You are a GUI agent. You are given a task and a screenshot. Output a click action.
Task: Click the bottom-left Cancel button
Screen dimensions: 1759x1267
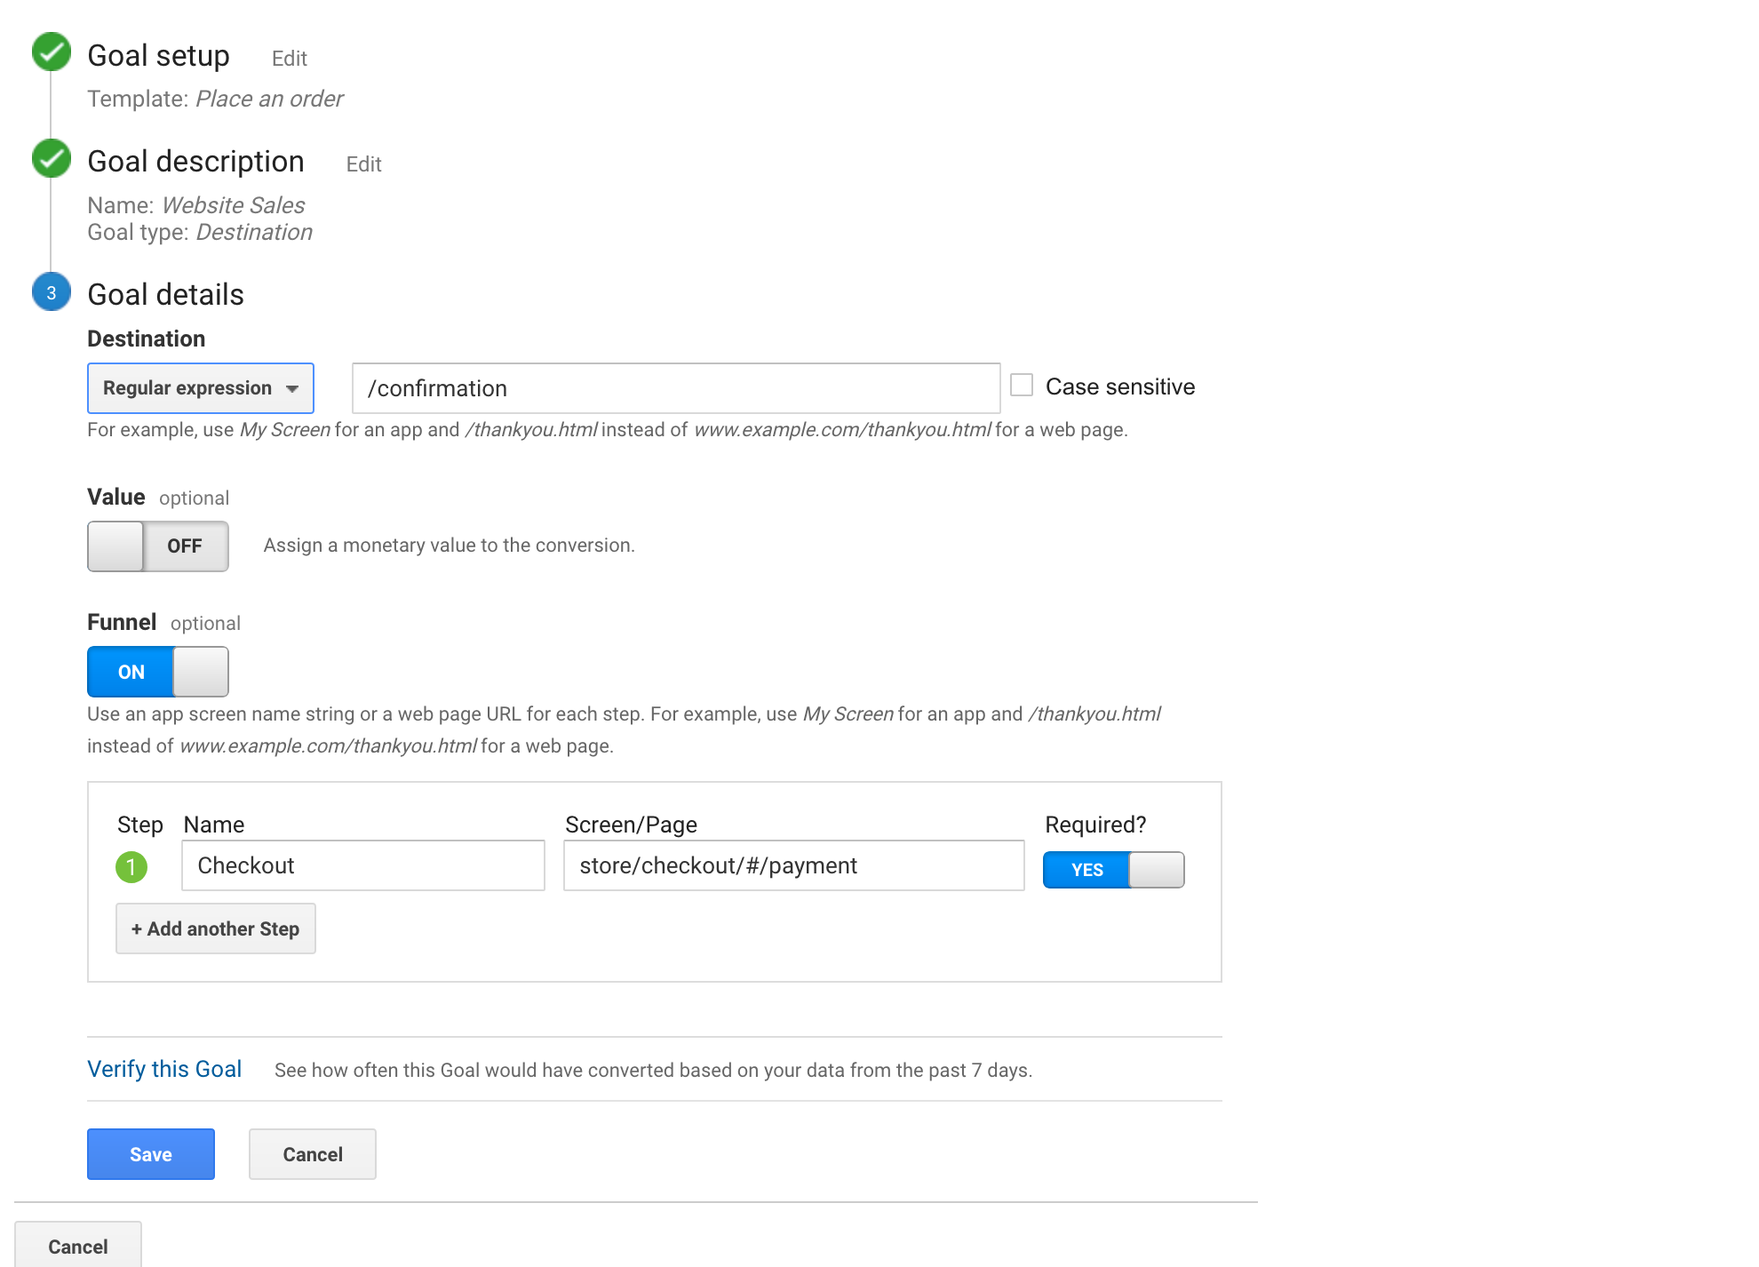pos(78,1245)
